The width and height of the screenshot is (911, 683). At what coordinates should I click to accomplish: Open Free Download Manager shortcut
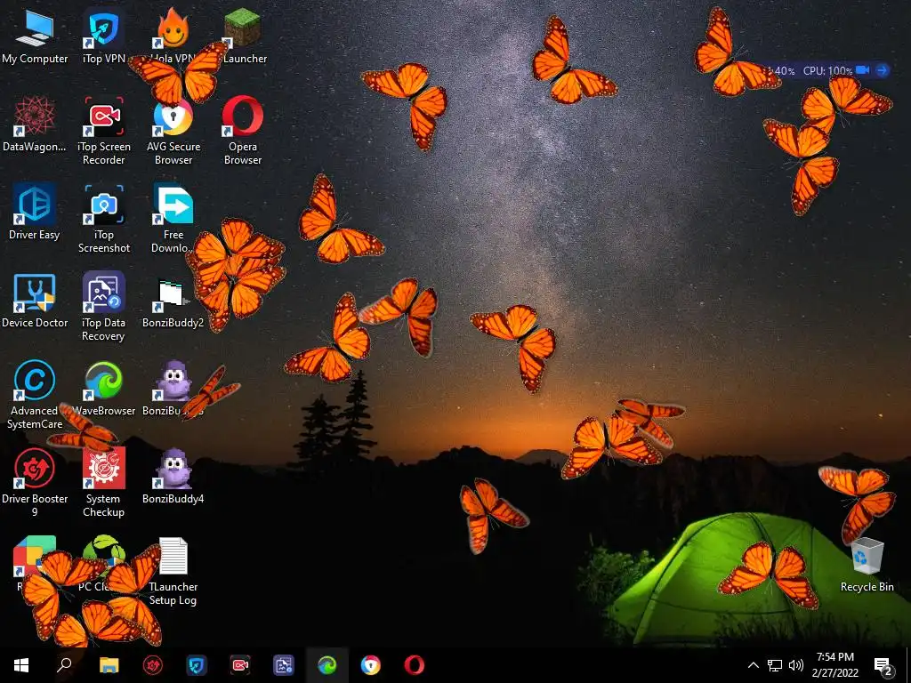173,219
